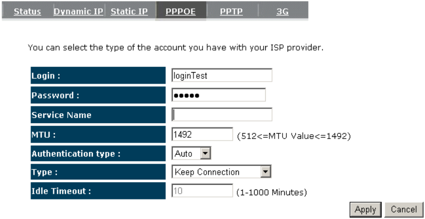The height and width of the screenshot is (219, 425).
Task: Open the 3G connection tab
Action: tap(283, 12)
